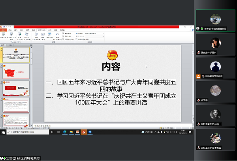Open the File (文件) tab
The image size is (237, 161).
pos(4,30)
